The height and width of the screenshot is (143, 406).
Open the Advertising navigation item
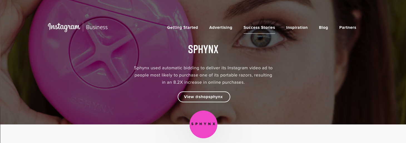221,27
